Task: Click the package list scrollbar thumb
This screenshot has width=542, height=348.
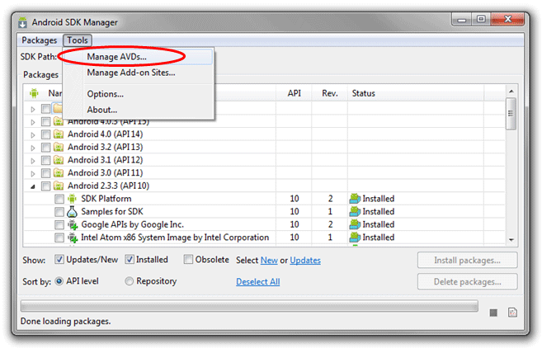Action: click(x=511, y=114)
